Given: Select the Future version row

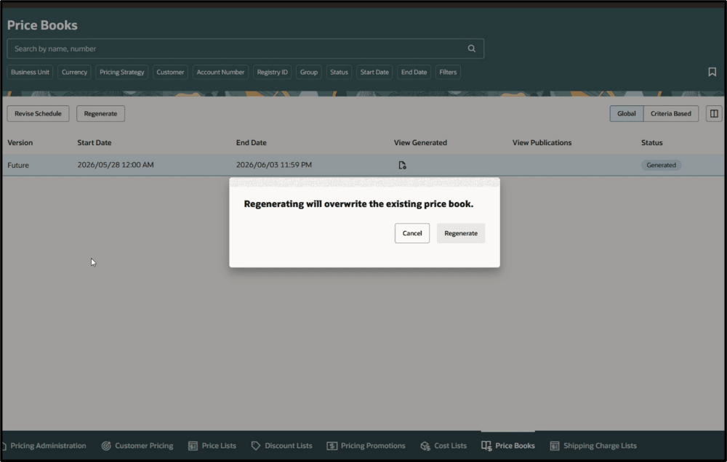Looking at the screenshot, I should tap(363, 165).
